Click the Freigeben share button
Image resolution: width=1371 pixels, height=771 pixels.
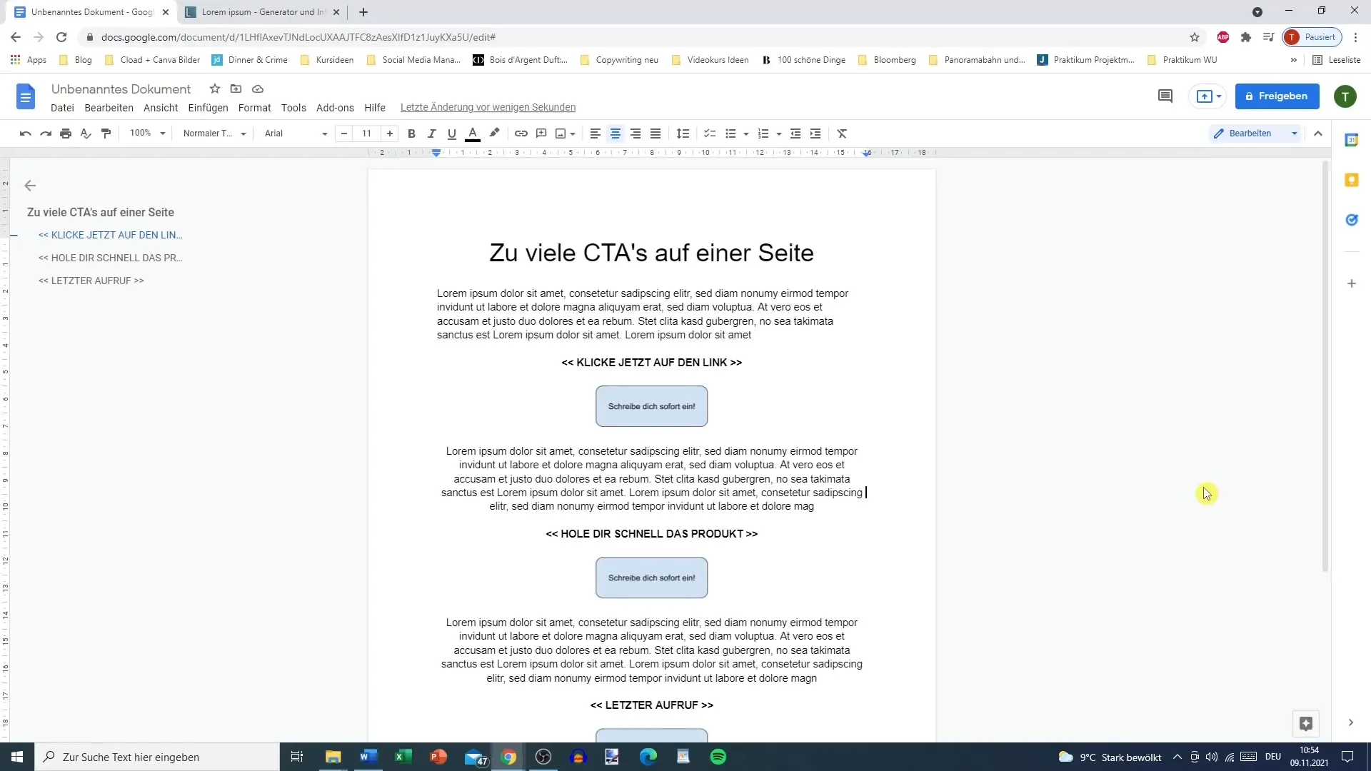[1277, 96]
